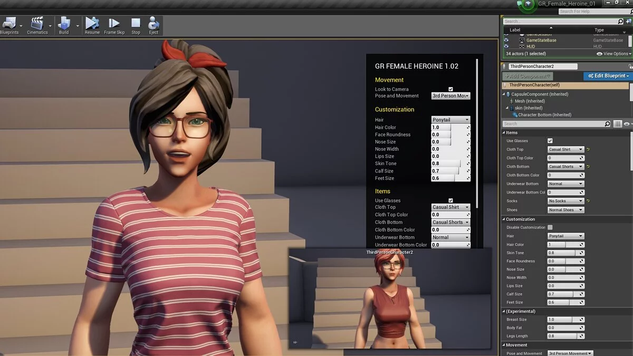Open overlay Pose and Movement dropdown
This screenshot has width=633, height=356.
point(450,96)
